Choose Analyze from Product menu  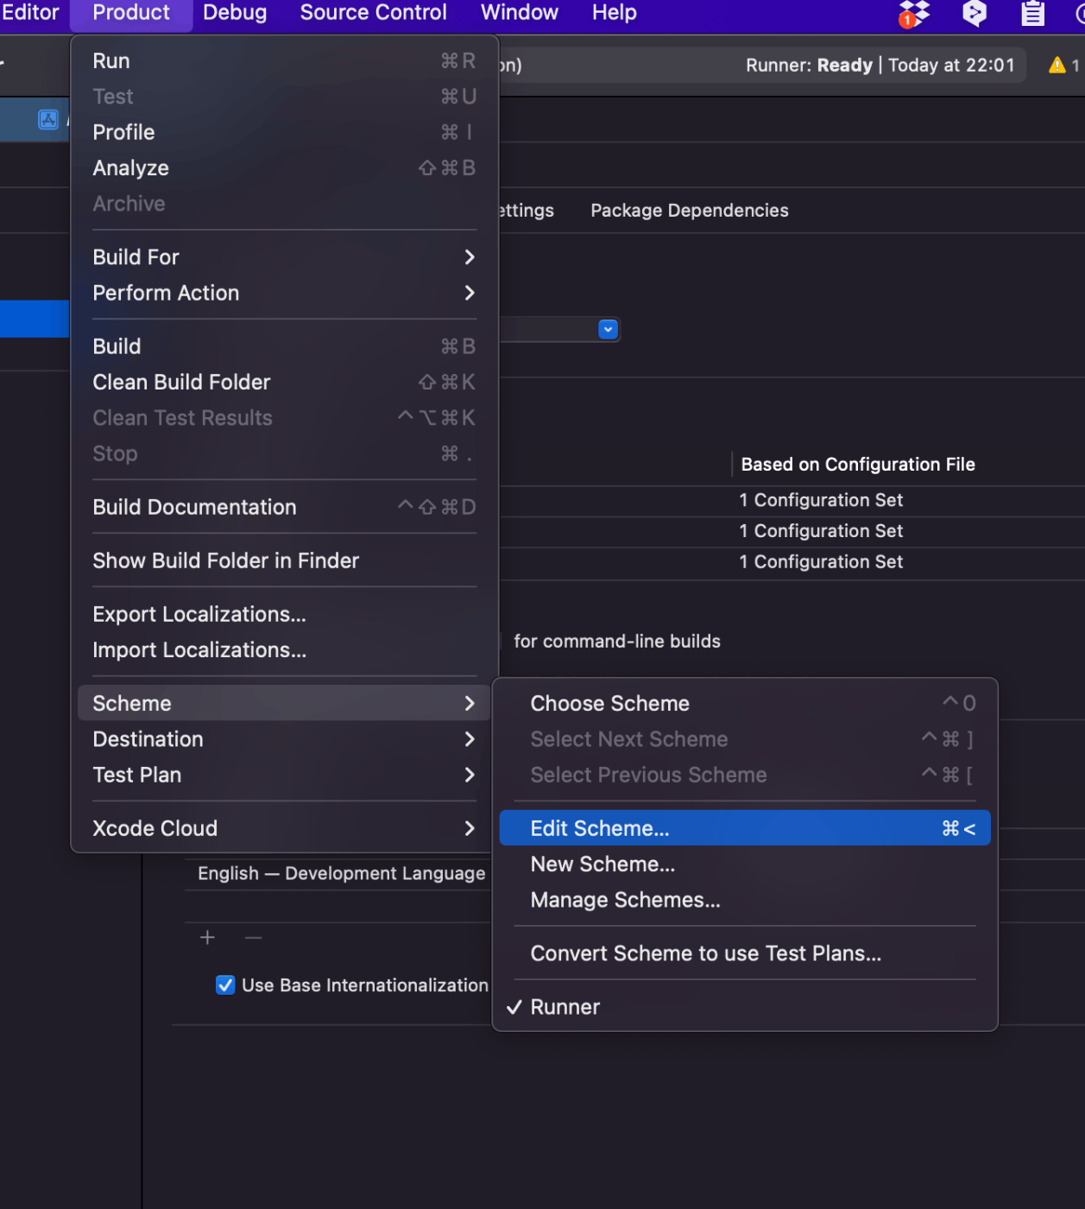284,168
